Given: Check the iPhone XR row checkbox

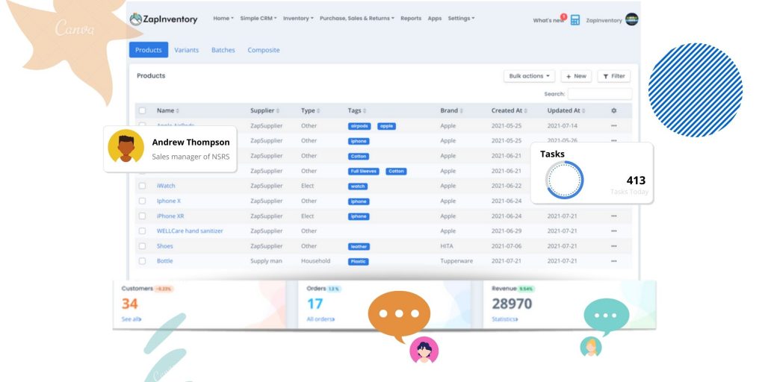Looking at the screenshot, I should [142, 216].
